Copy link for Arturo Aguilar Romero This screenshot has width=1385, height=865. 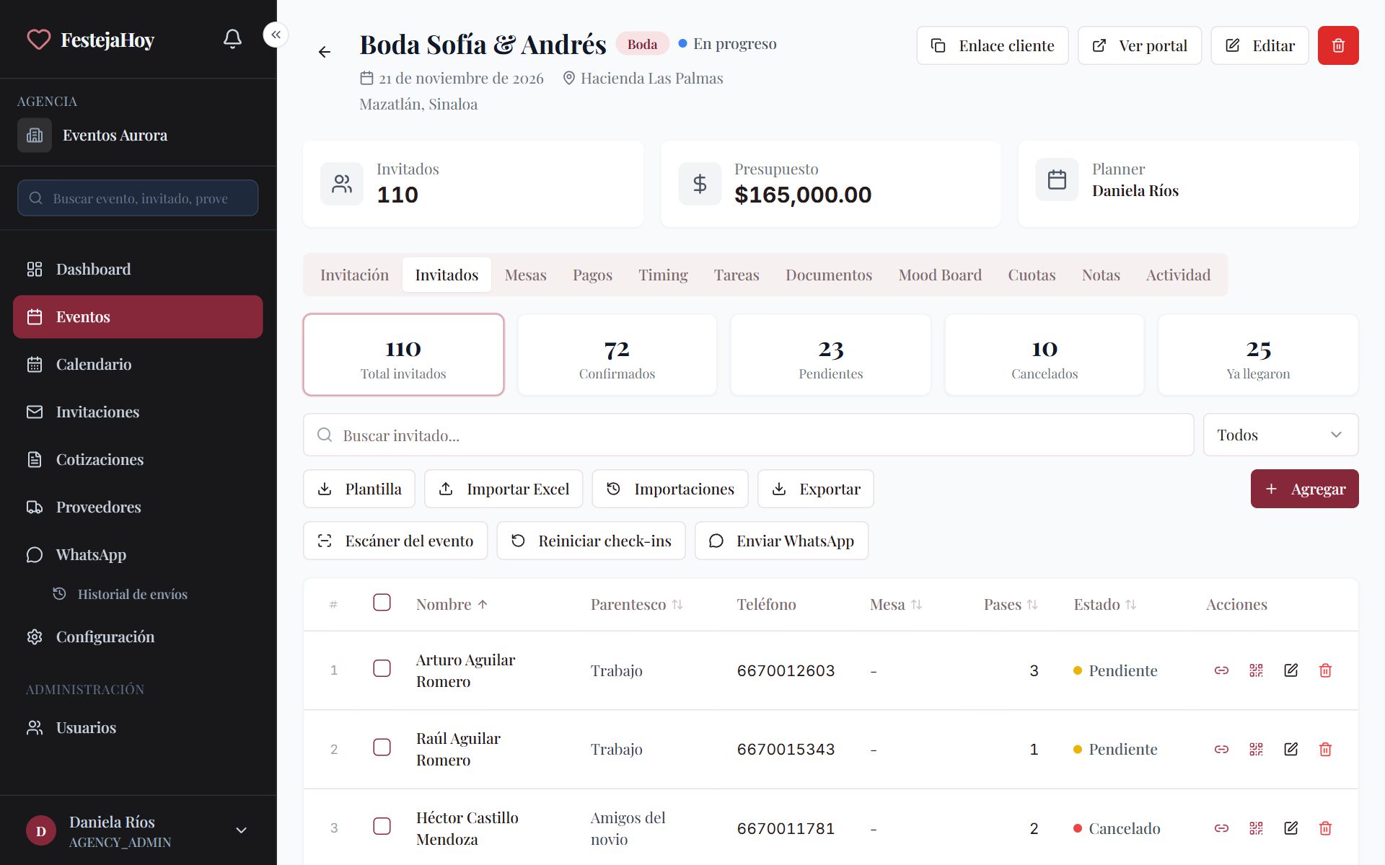coord(1221,670)
